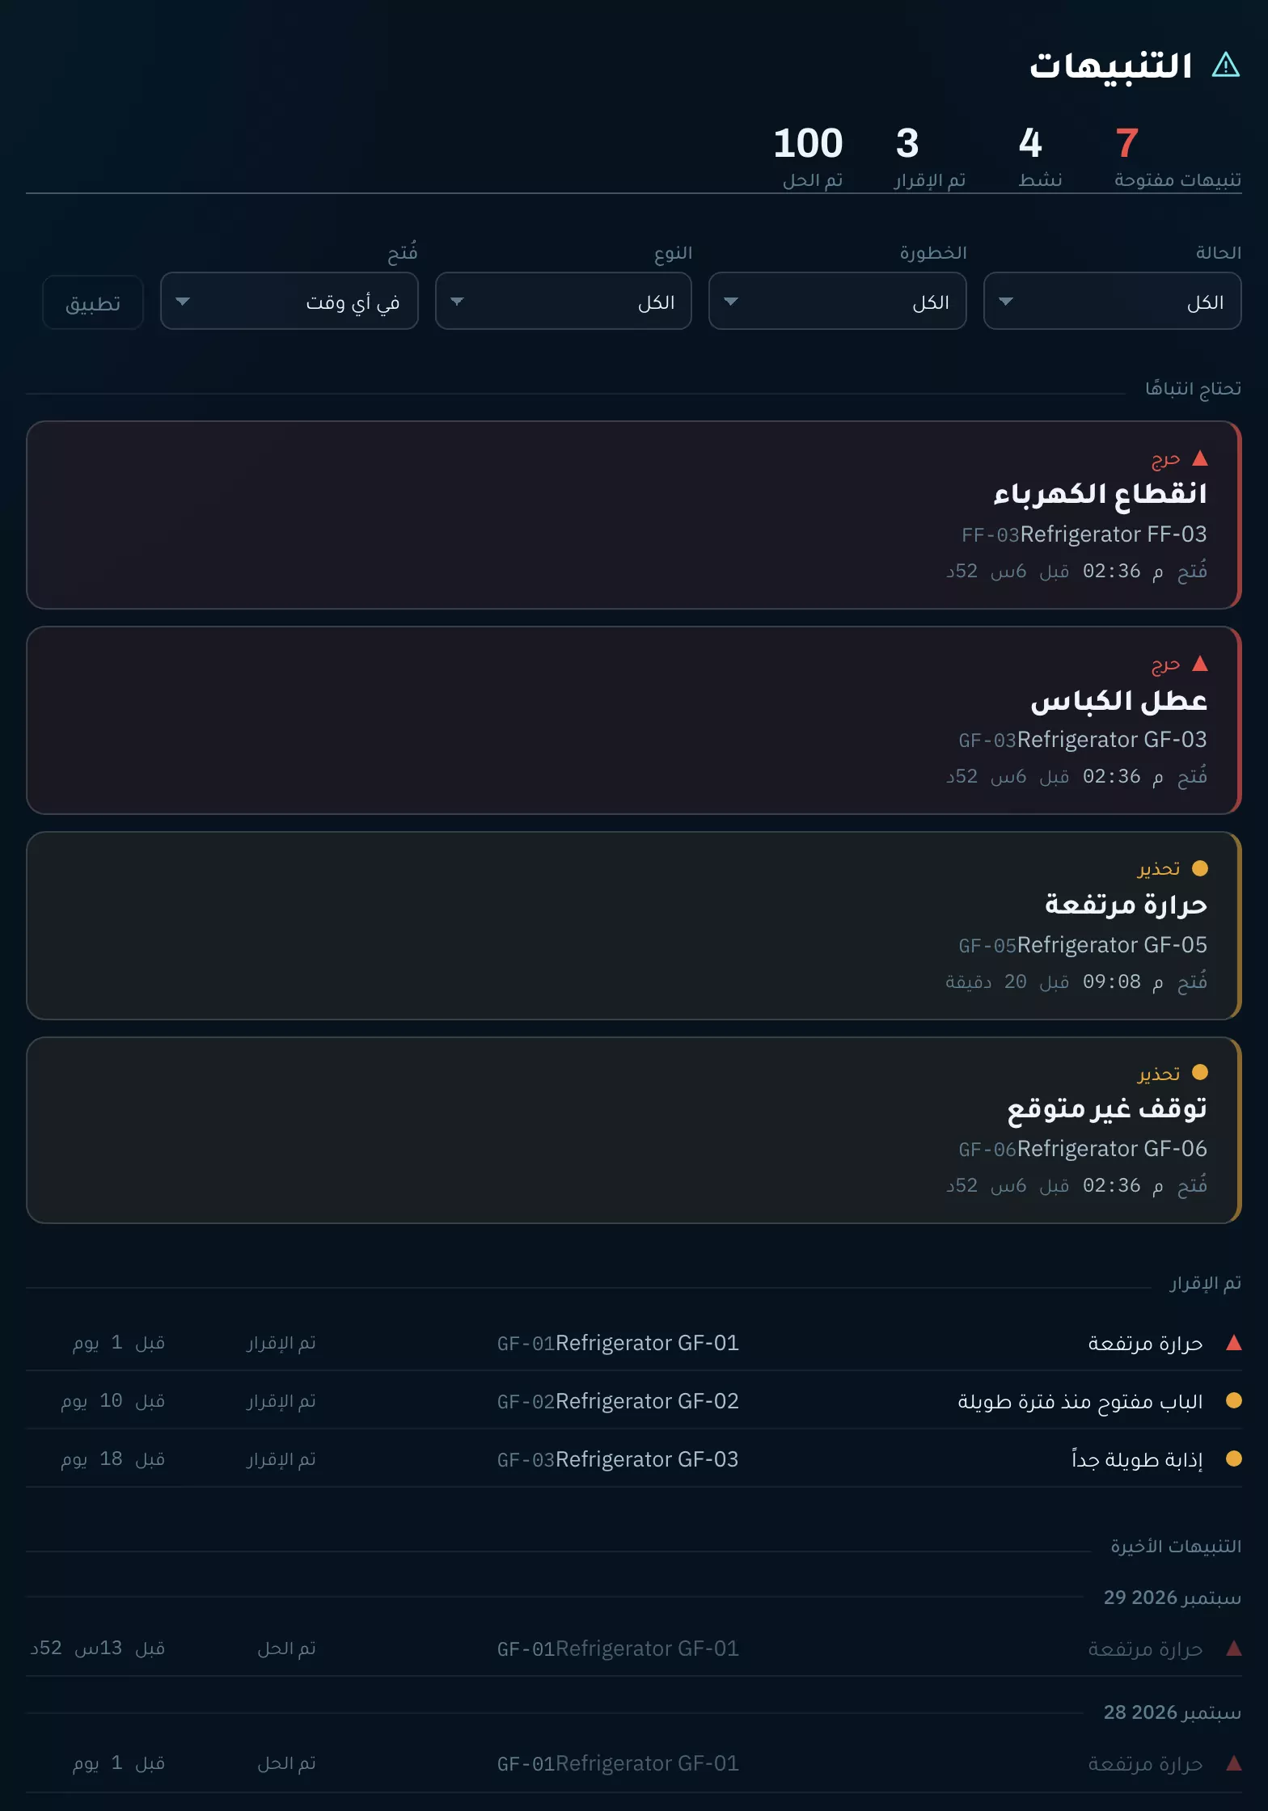The height and width of the screenshot is (1811, 1268).
Task: Click تم الإقرار status in GF-02 row
Action: [281, 1401]
